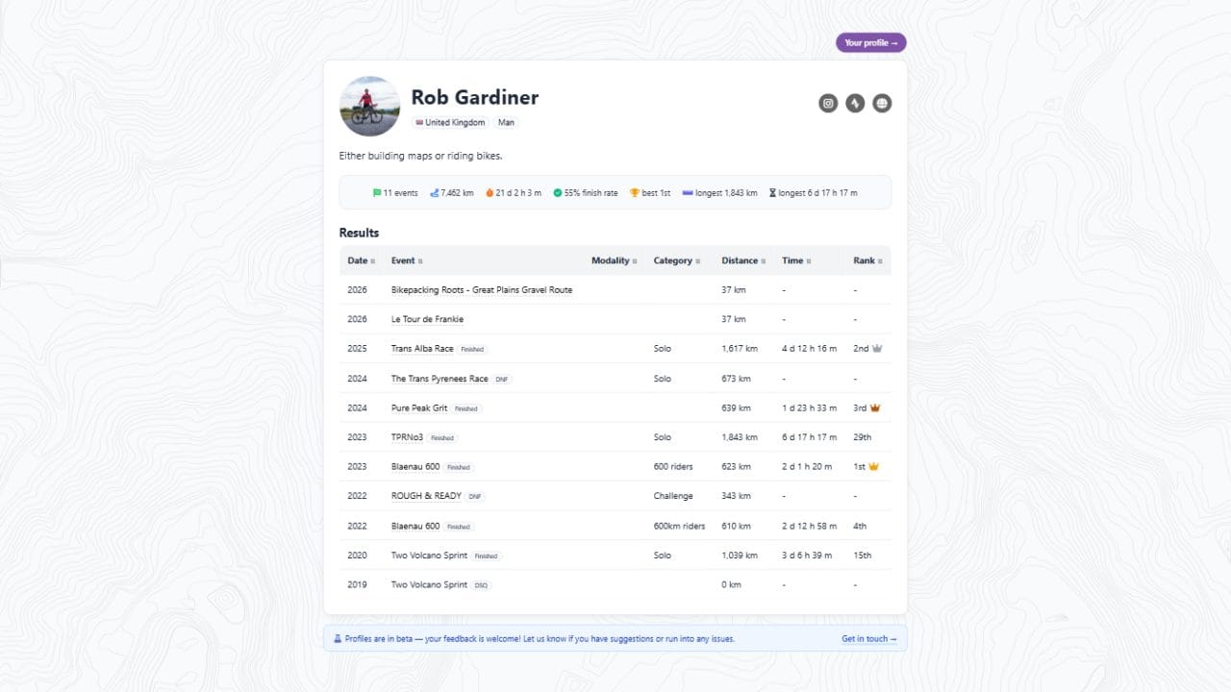Sort results by Time column
The image size is (1231, 692).
pos(796,260)
